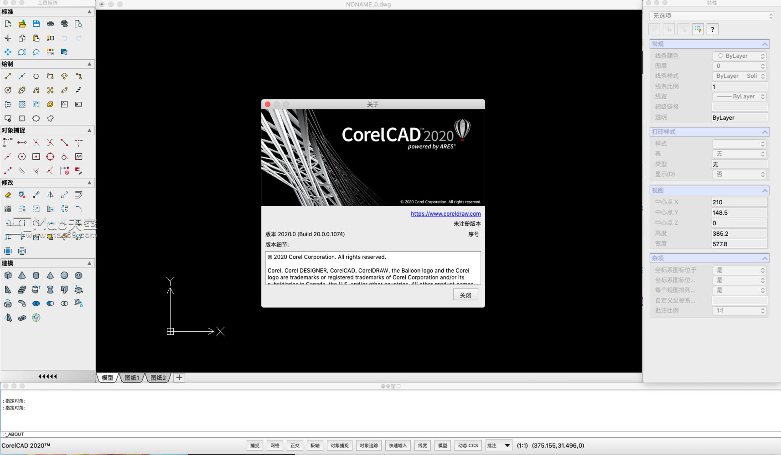Create a new drawing with the New icon
This screenshot has width=781, height=455.
coord(8,24)
